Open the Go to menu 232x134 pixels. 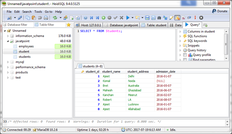pyautogui.click(x=49, y=12)
